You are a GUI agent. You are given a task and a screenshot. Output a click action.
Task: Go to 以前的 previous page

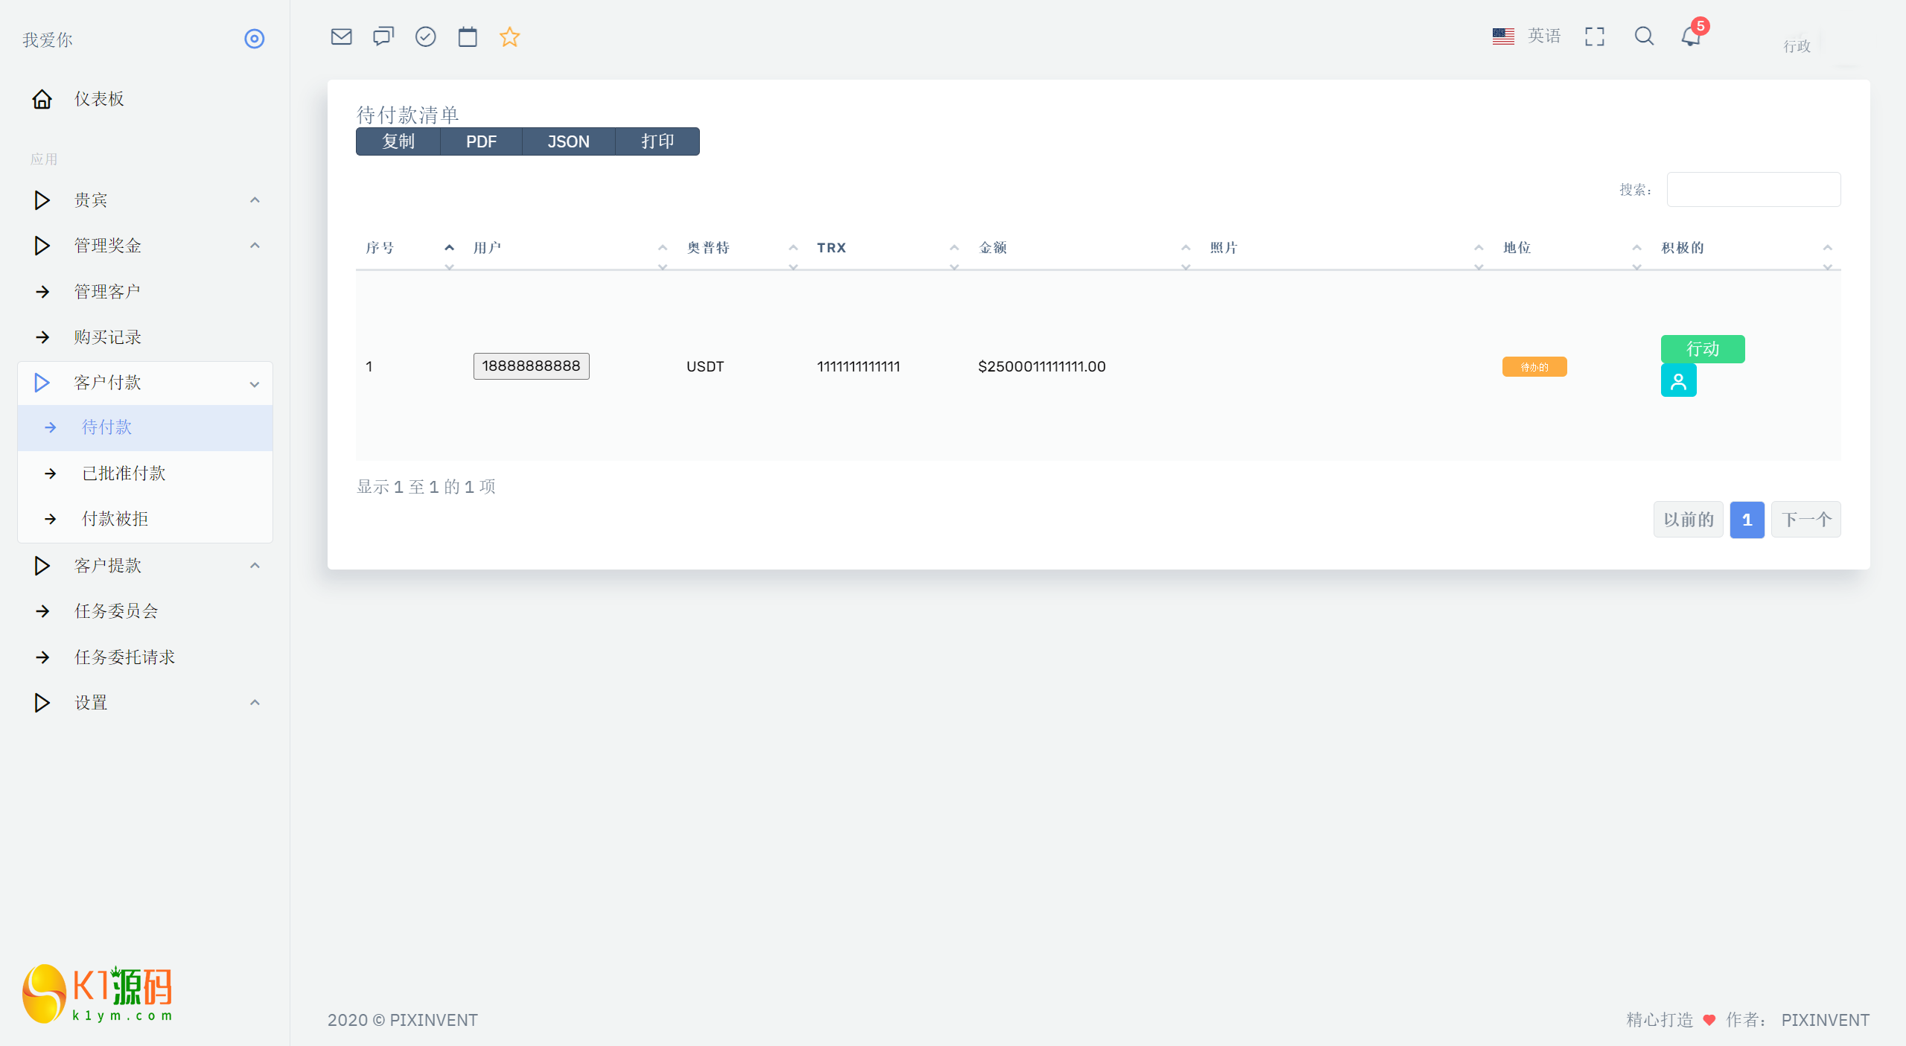tap(1689, 520)
